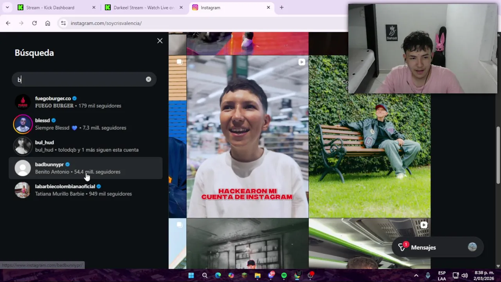Viewport: 501px width, 282px height.
Task: Open Copilot from taskbar
Action: 231,275
